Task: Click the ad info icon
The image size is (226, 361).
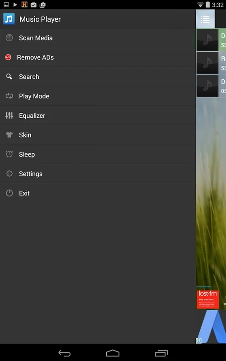Action: tap(198, 341)
